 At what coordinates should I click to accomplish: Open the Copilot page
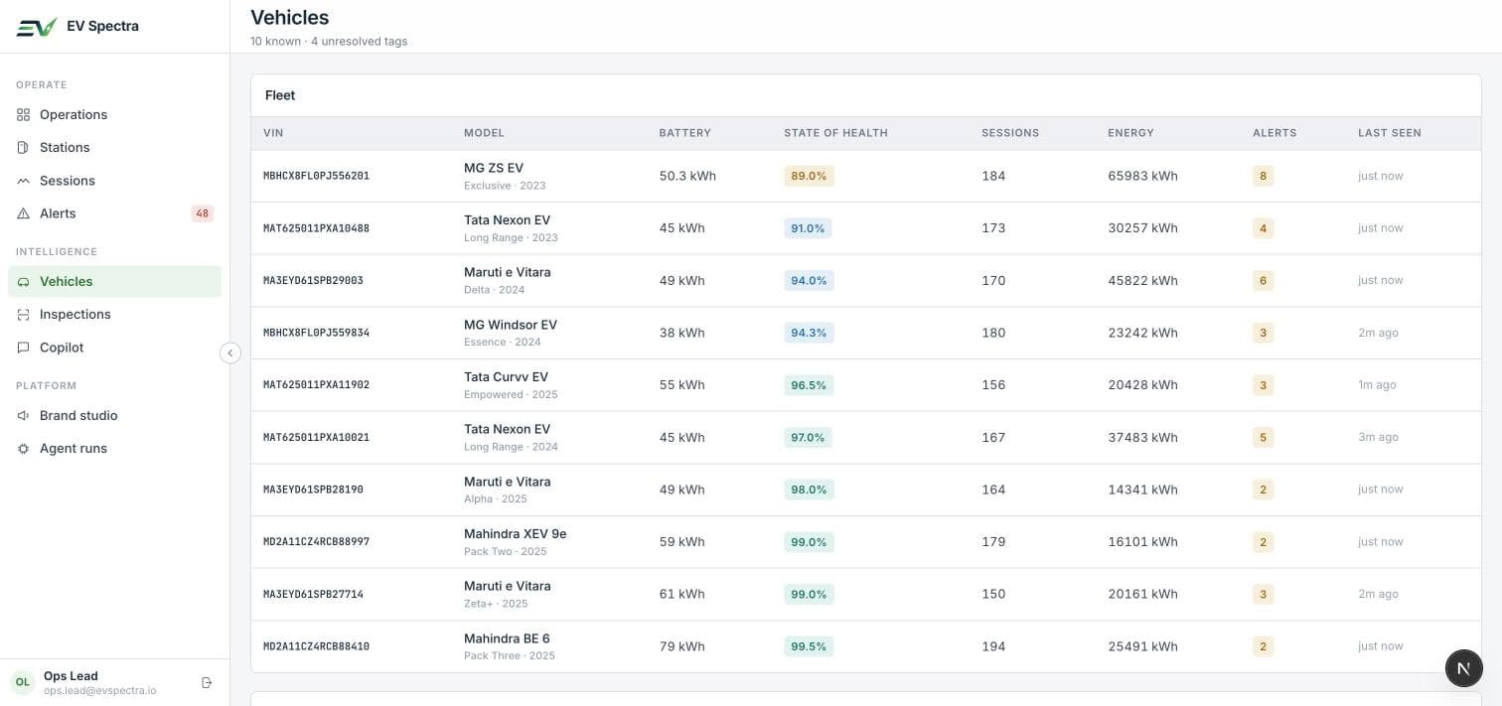tap(114, 348)
